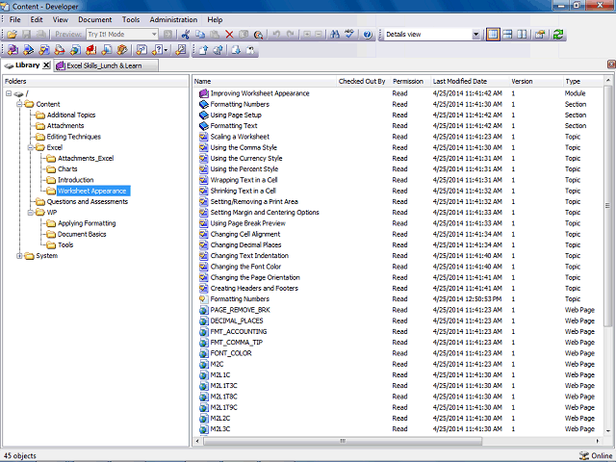Sort by Last Modified Date column header
This screenshot has height=462, width=616.
[470, 81]
